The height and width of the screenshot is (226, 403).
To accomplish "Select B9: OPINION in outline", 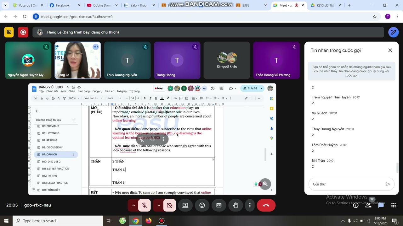I will tap(56, 154).
